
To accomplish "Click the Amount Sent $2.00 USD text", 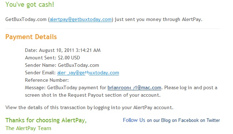I will tap(53, 58).
